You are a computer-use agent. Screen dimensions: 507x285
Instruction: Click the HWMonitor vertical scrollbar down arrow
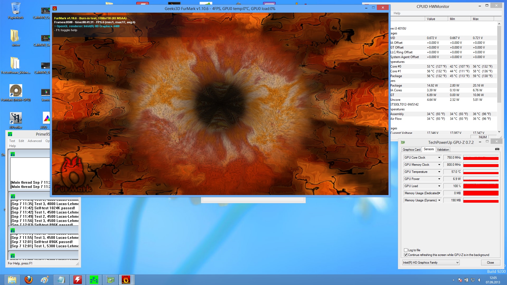coord(499,132)
